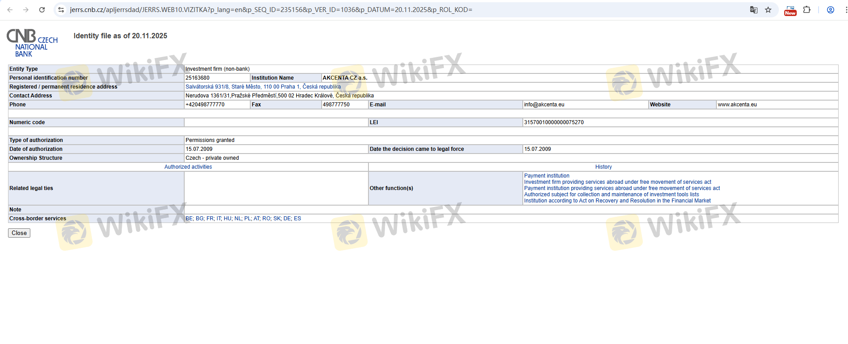The height and width of the screenshot is (344, 848).
Task: Click the phone number +420498777770
Action: coord(205,105)
